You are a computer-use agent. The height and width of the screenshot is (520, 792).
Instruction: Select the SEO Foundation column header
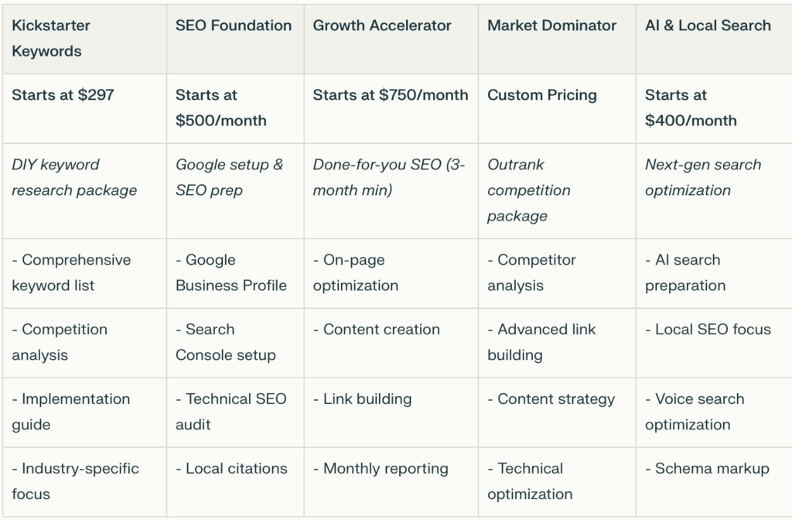[x=234, y=26]
